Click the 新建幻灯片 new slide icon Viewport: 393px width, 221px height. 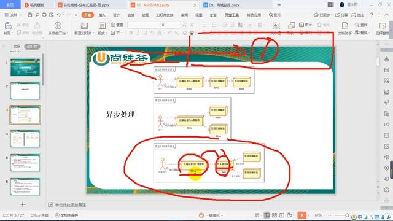[84, 26]
